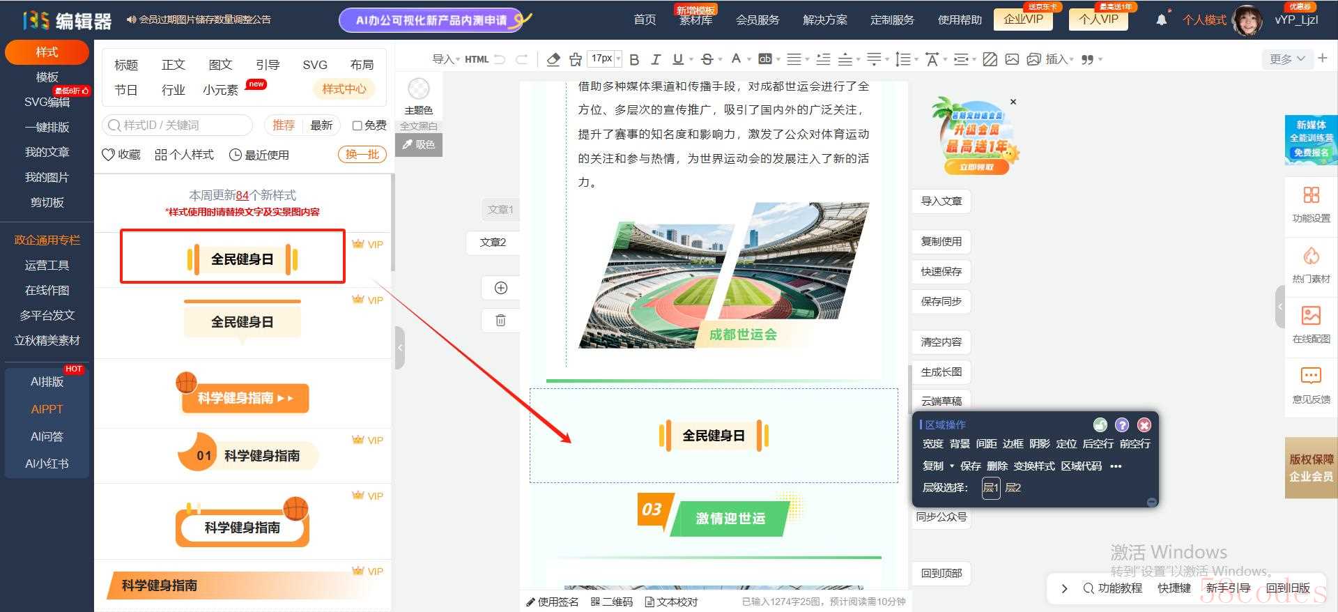Select the 文章2 article tab

click(x=493, y=243)
